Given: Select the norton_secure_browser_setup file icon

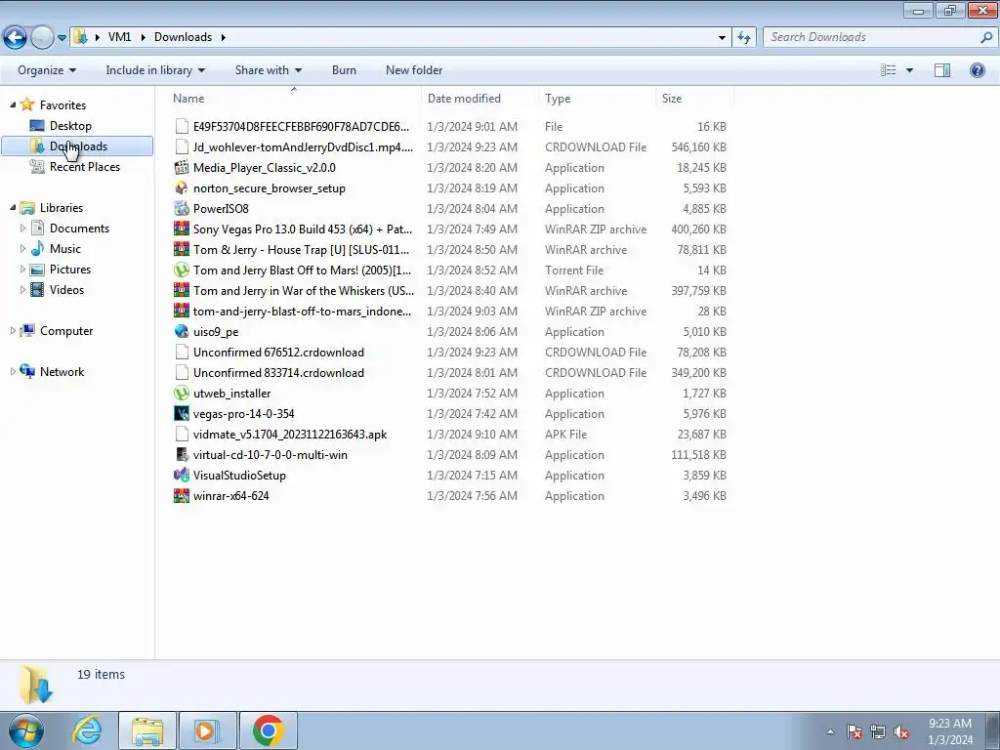Looking at the screenshot, I should point(181,188).
